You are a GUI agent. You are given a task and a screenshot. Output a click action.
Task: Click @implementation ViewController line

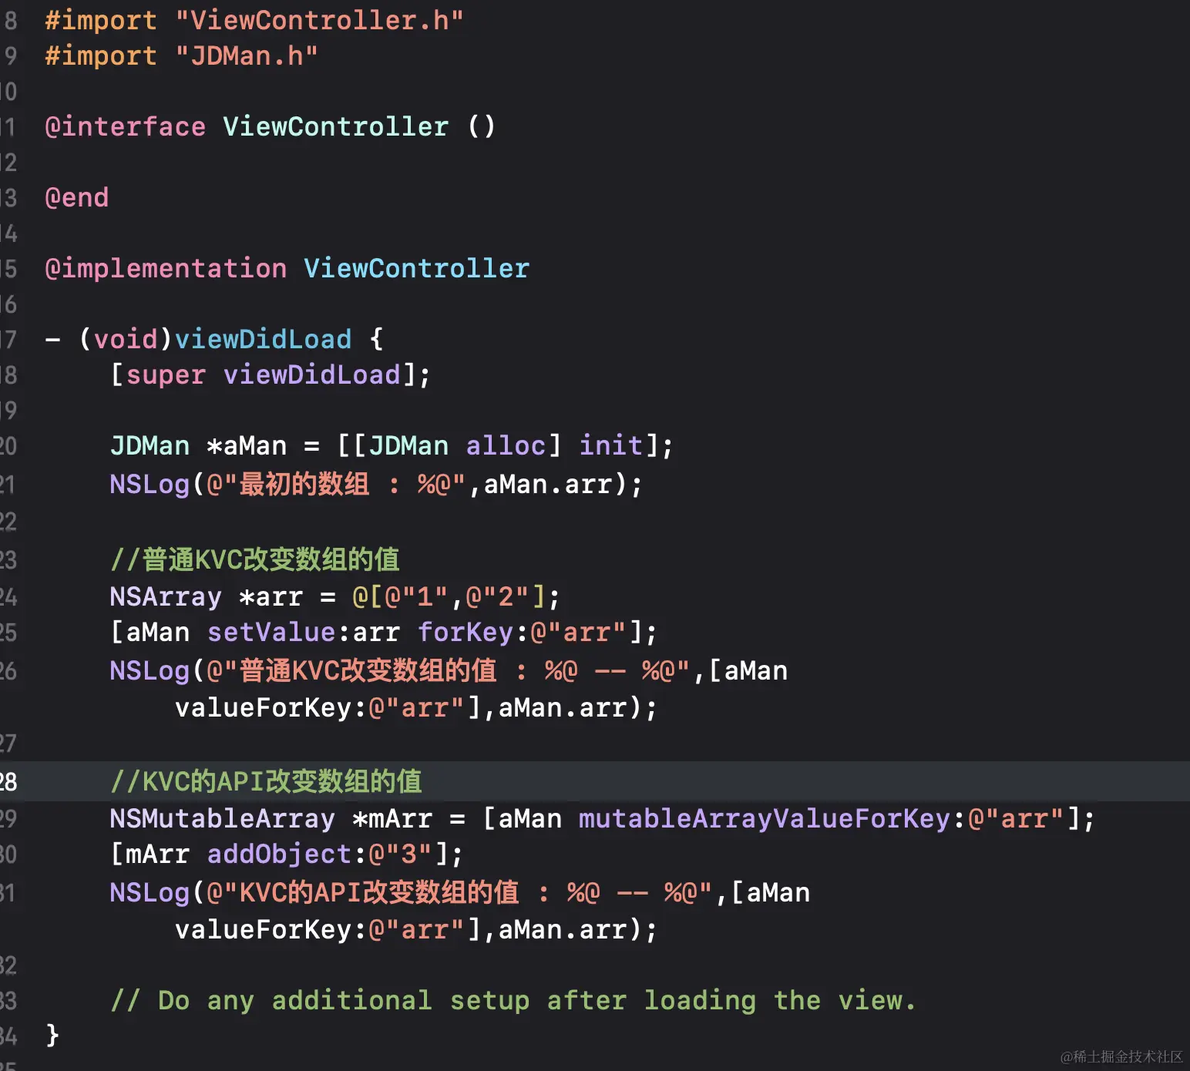tap(287, 268)
